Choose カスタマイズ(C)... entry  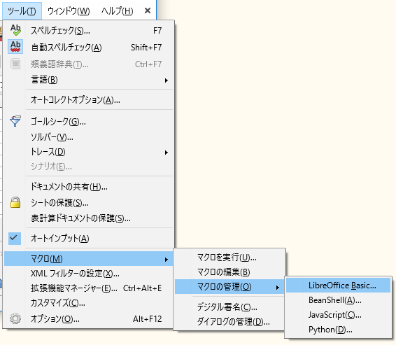(x=88, y=303)
